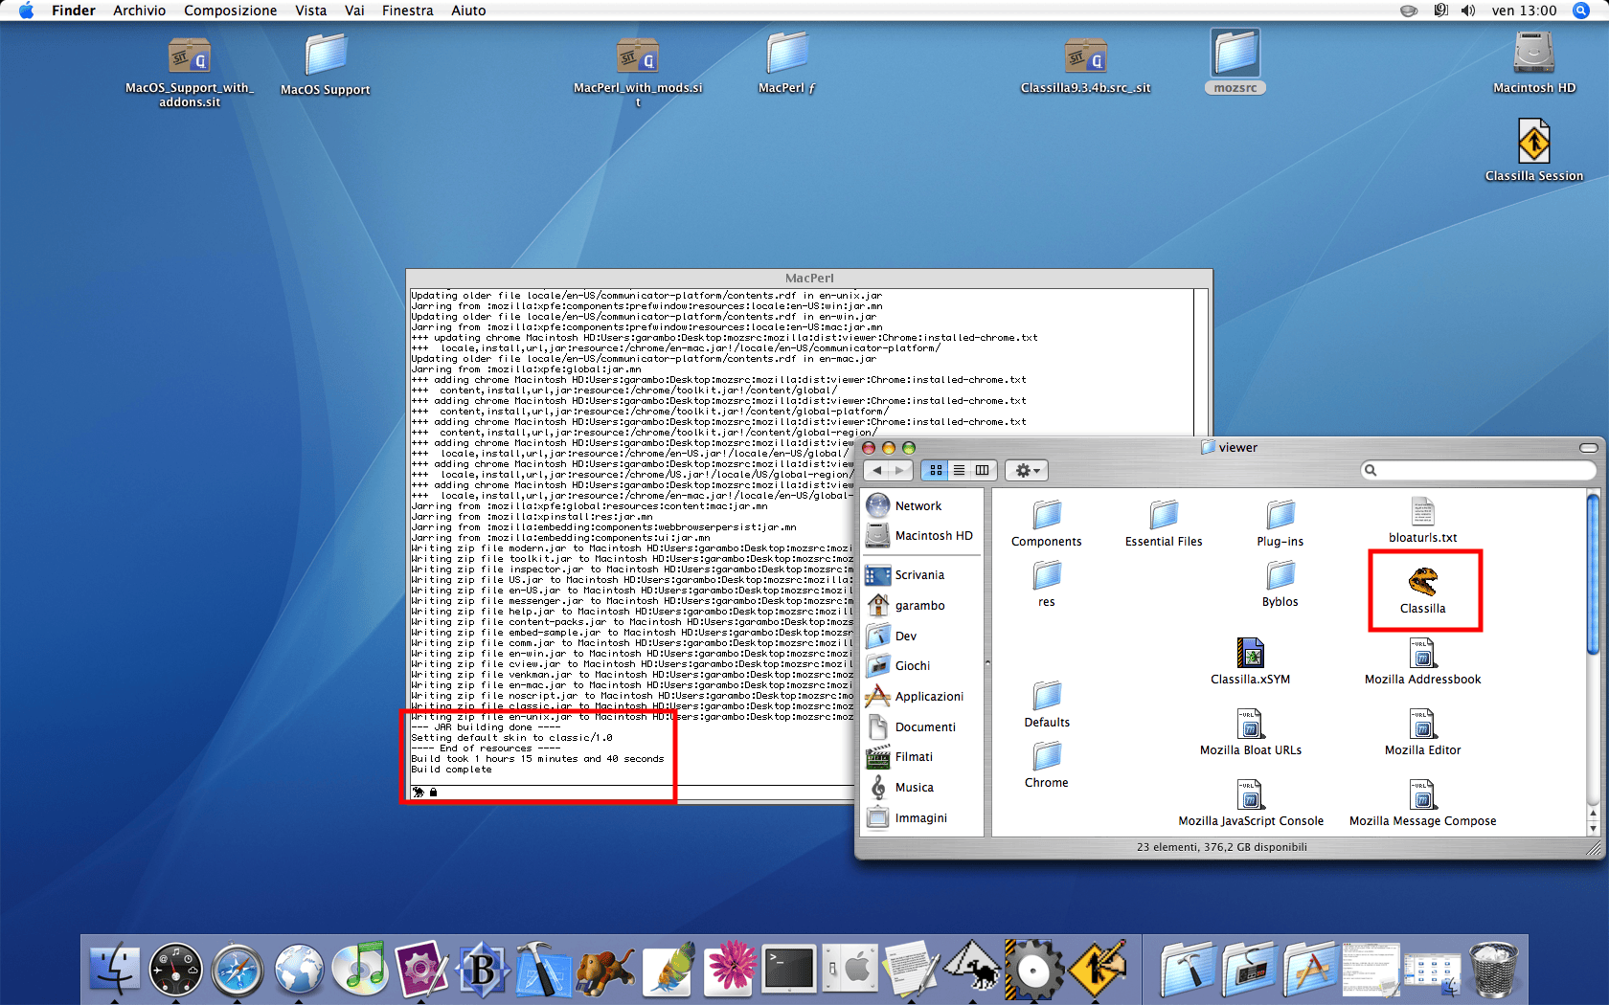Launch Xcode from the Dock

click(543, 970)
